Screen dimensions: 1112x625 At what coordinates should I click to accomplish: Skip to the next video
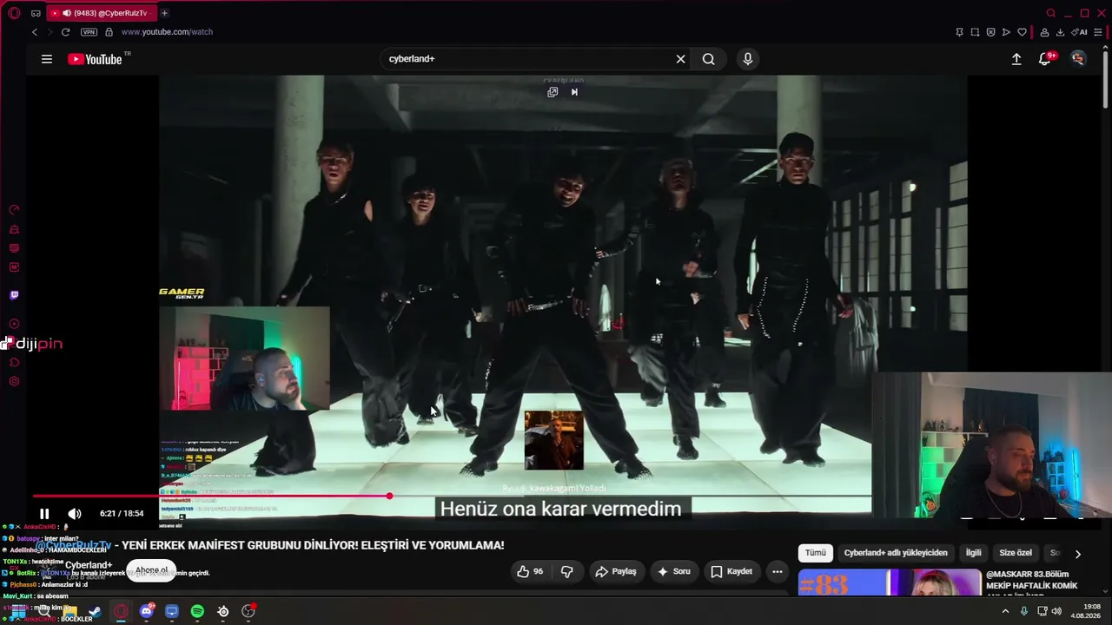tap(574, 92)
